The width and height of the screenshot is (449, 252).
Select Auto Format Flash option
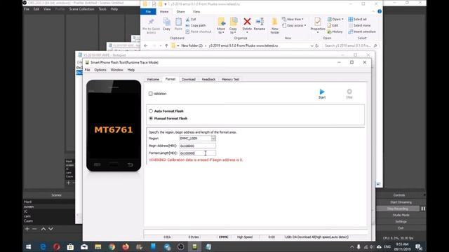(151, 111)
